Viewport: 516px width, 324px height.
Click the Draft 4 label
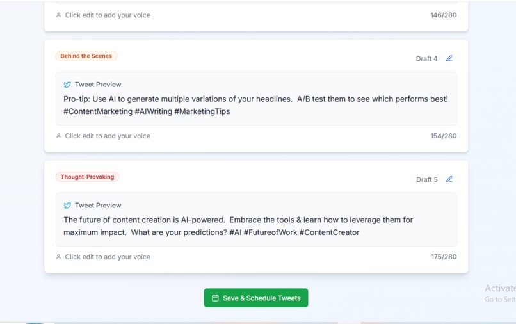[426, 59]
